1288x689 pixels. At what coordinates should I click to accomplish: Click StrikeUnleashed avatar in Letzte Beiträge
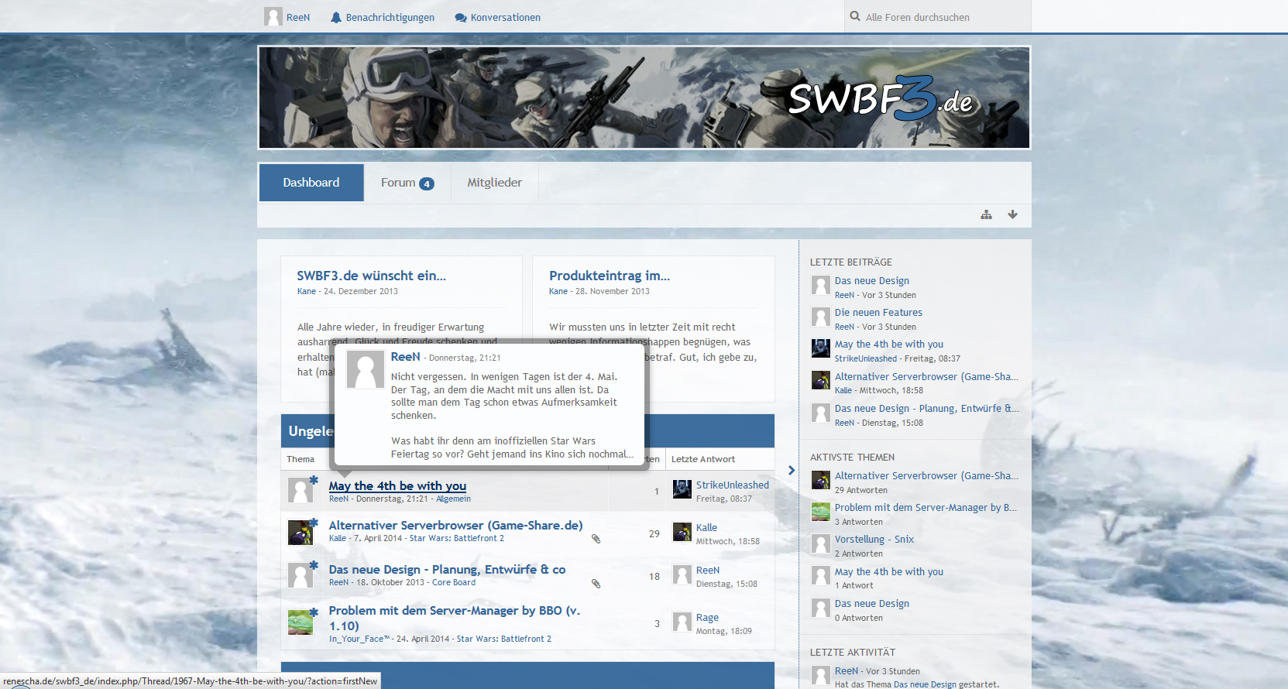(x=821, y=348)
